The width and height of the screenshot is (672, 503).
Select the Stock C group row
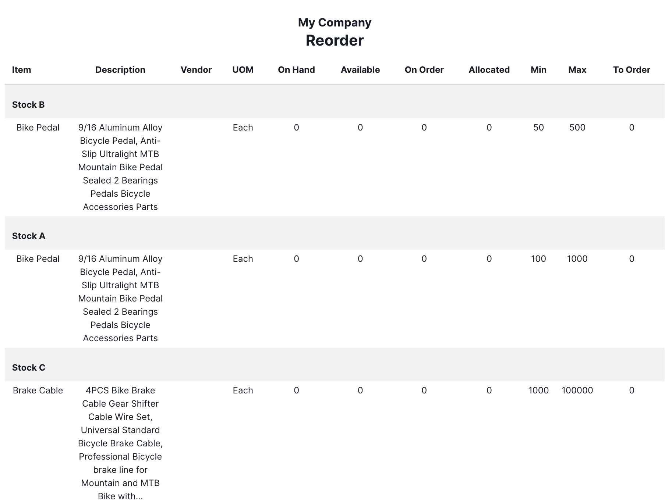pyautogui.click(x=29, y=368)
